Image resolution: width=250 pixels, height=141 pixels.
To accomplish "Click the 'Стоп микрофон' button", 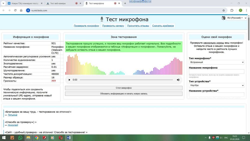I will click(123, 88).
